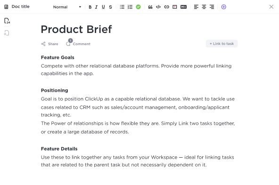Toggle underline formatting
Viewport: 279px width, 185px height.
[103, 7]
